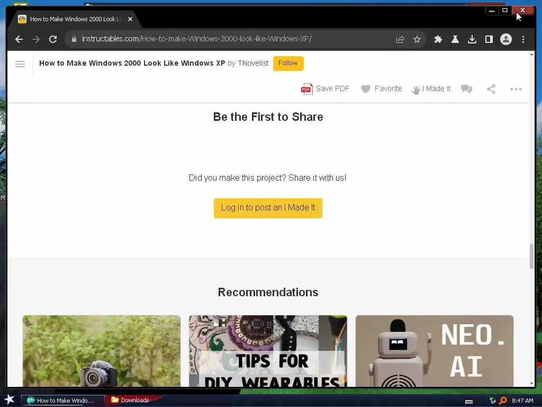The image size is (542, 407).
Task: Reload the page with the refresh icon
Action: pos(53,39)
